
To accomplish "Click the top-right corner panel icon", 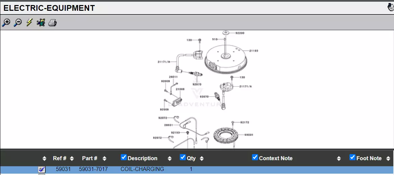I will tap(390, 7).
